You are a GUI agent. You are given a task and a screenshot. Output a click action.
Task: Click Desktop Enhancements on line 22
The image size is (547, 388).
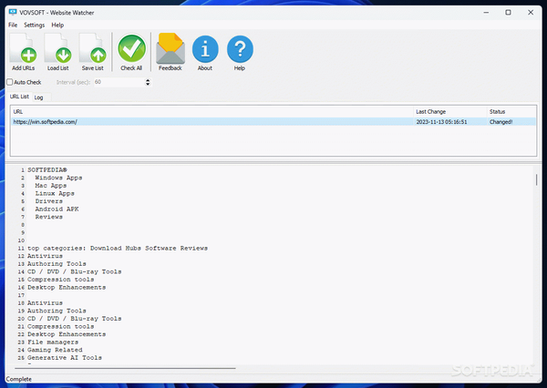pyautogui.click(x=67, y=334)
